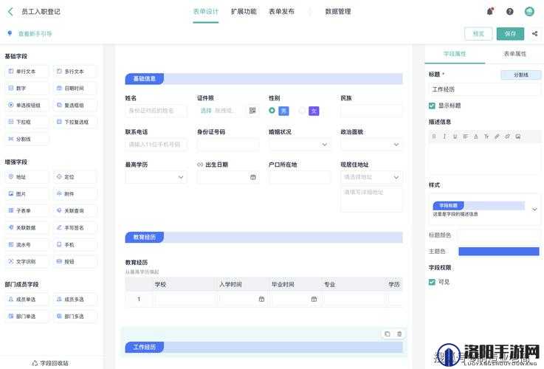Viewport: 544px width, 369px height.
Task: Open the 字段属性 panel tab
Action: click(x=455, y=54)
